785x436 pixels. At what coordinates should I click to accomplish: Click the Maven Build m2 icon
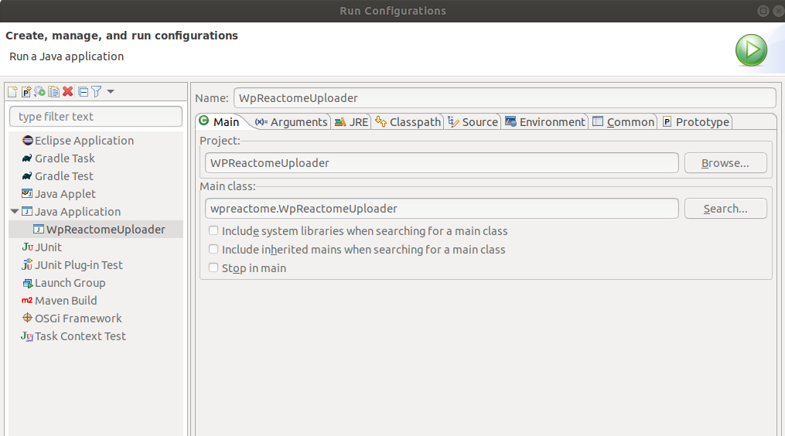coord(27,301)
